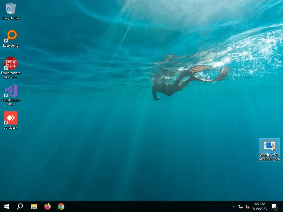This screenshot has width=283, height=212.
Task: Select the Recycle Bin desktop icon
Action: pyautogui.click(x=11, y=11)
